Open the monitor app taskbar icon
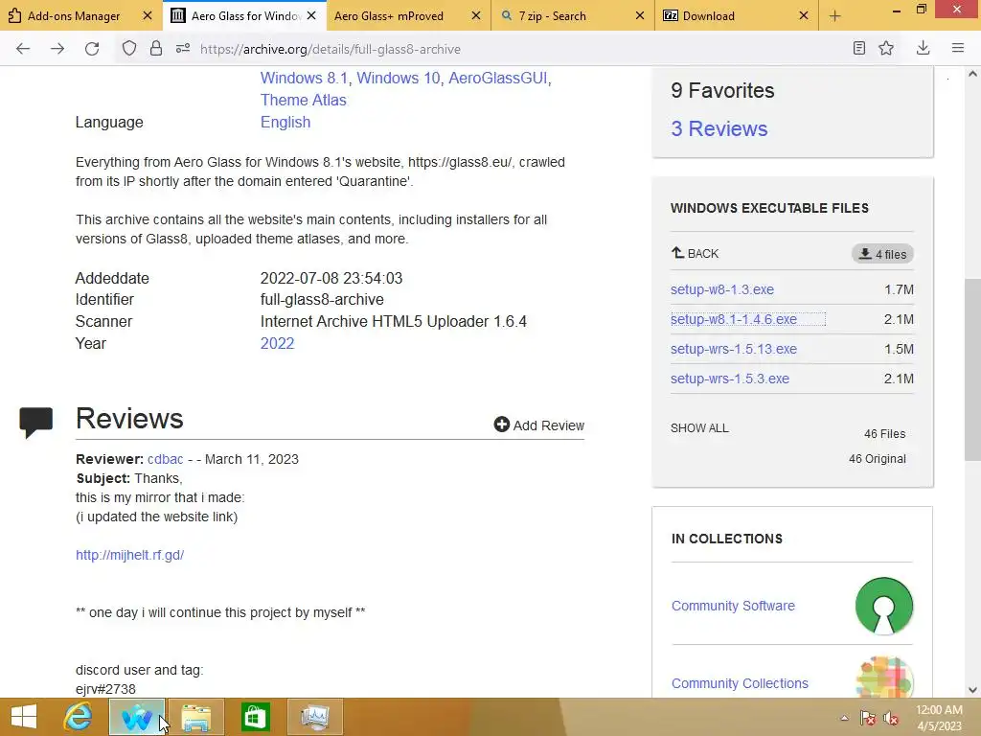This screenshot has width=981, height=736. (x=314, y=717)
